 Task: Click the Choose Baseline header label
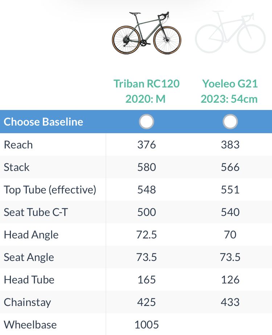[x=44, y=122]
